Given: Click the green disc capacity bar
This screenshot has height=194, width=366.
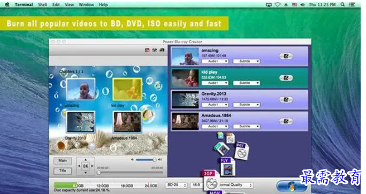Looking at the screenshot, I should click(65, 185).
